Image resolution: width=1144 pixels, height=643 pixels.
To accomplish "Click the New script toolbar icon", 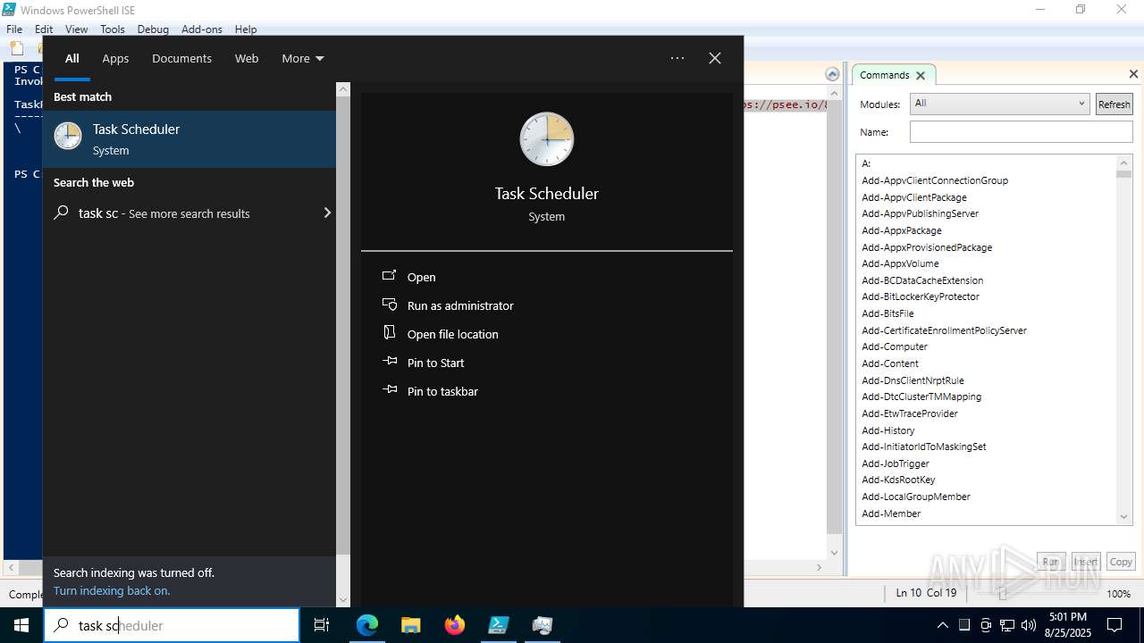I will [15, 47].
